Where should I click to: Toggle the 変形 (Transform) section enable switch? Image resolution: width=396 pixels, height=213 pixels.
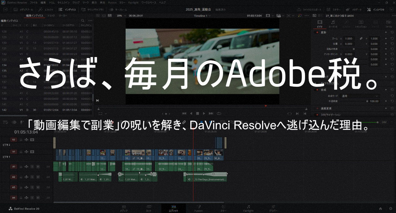[x=317, y=32]
